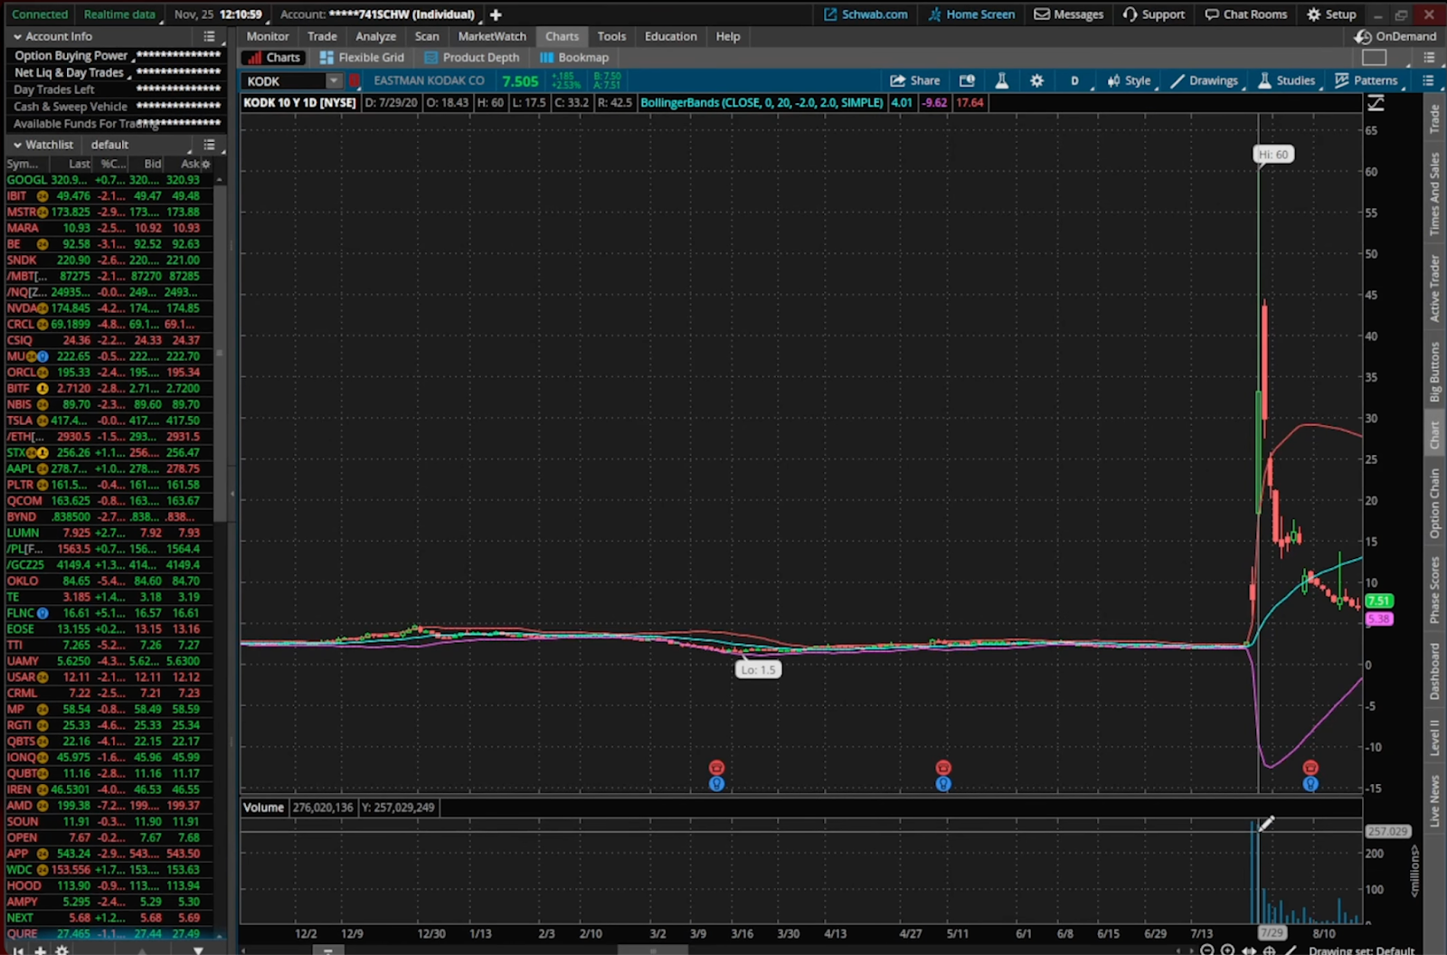Screen dimensions: 1447x955
Task: Open Level II side tab
Action: point(1434,738)
